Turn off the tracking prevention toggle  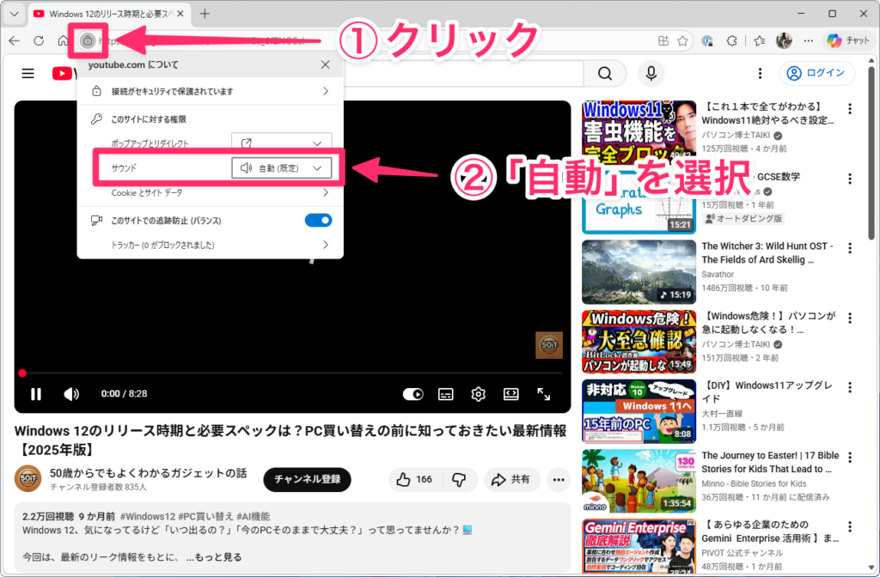pyautogui.click(x=318, y=221)
